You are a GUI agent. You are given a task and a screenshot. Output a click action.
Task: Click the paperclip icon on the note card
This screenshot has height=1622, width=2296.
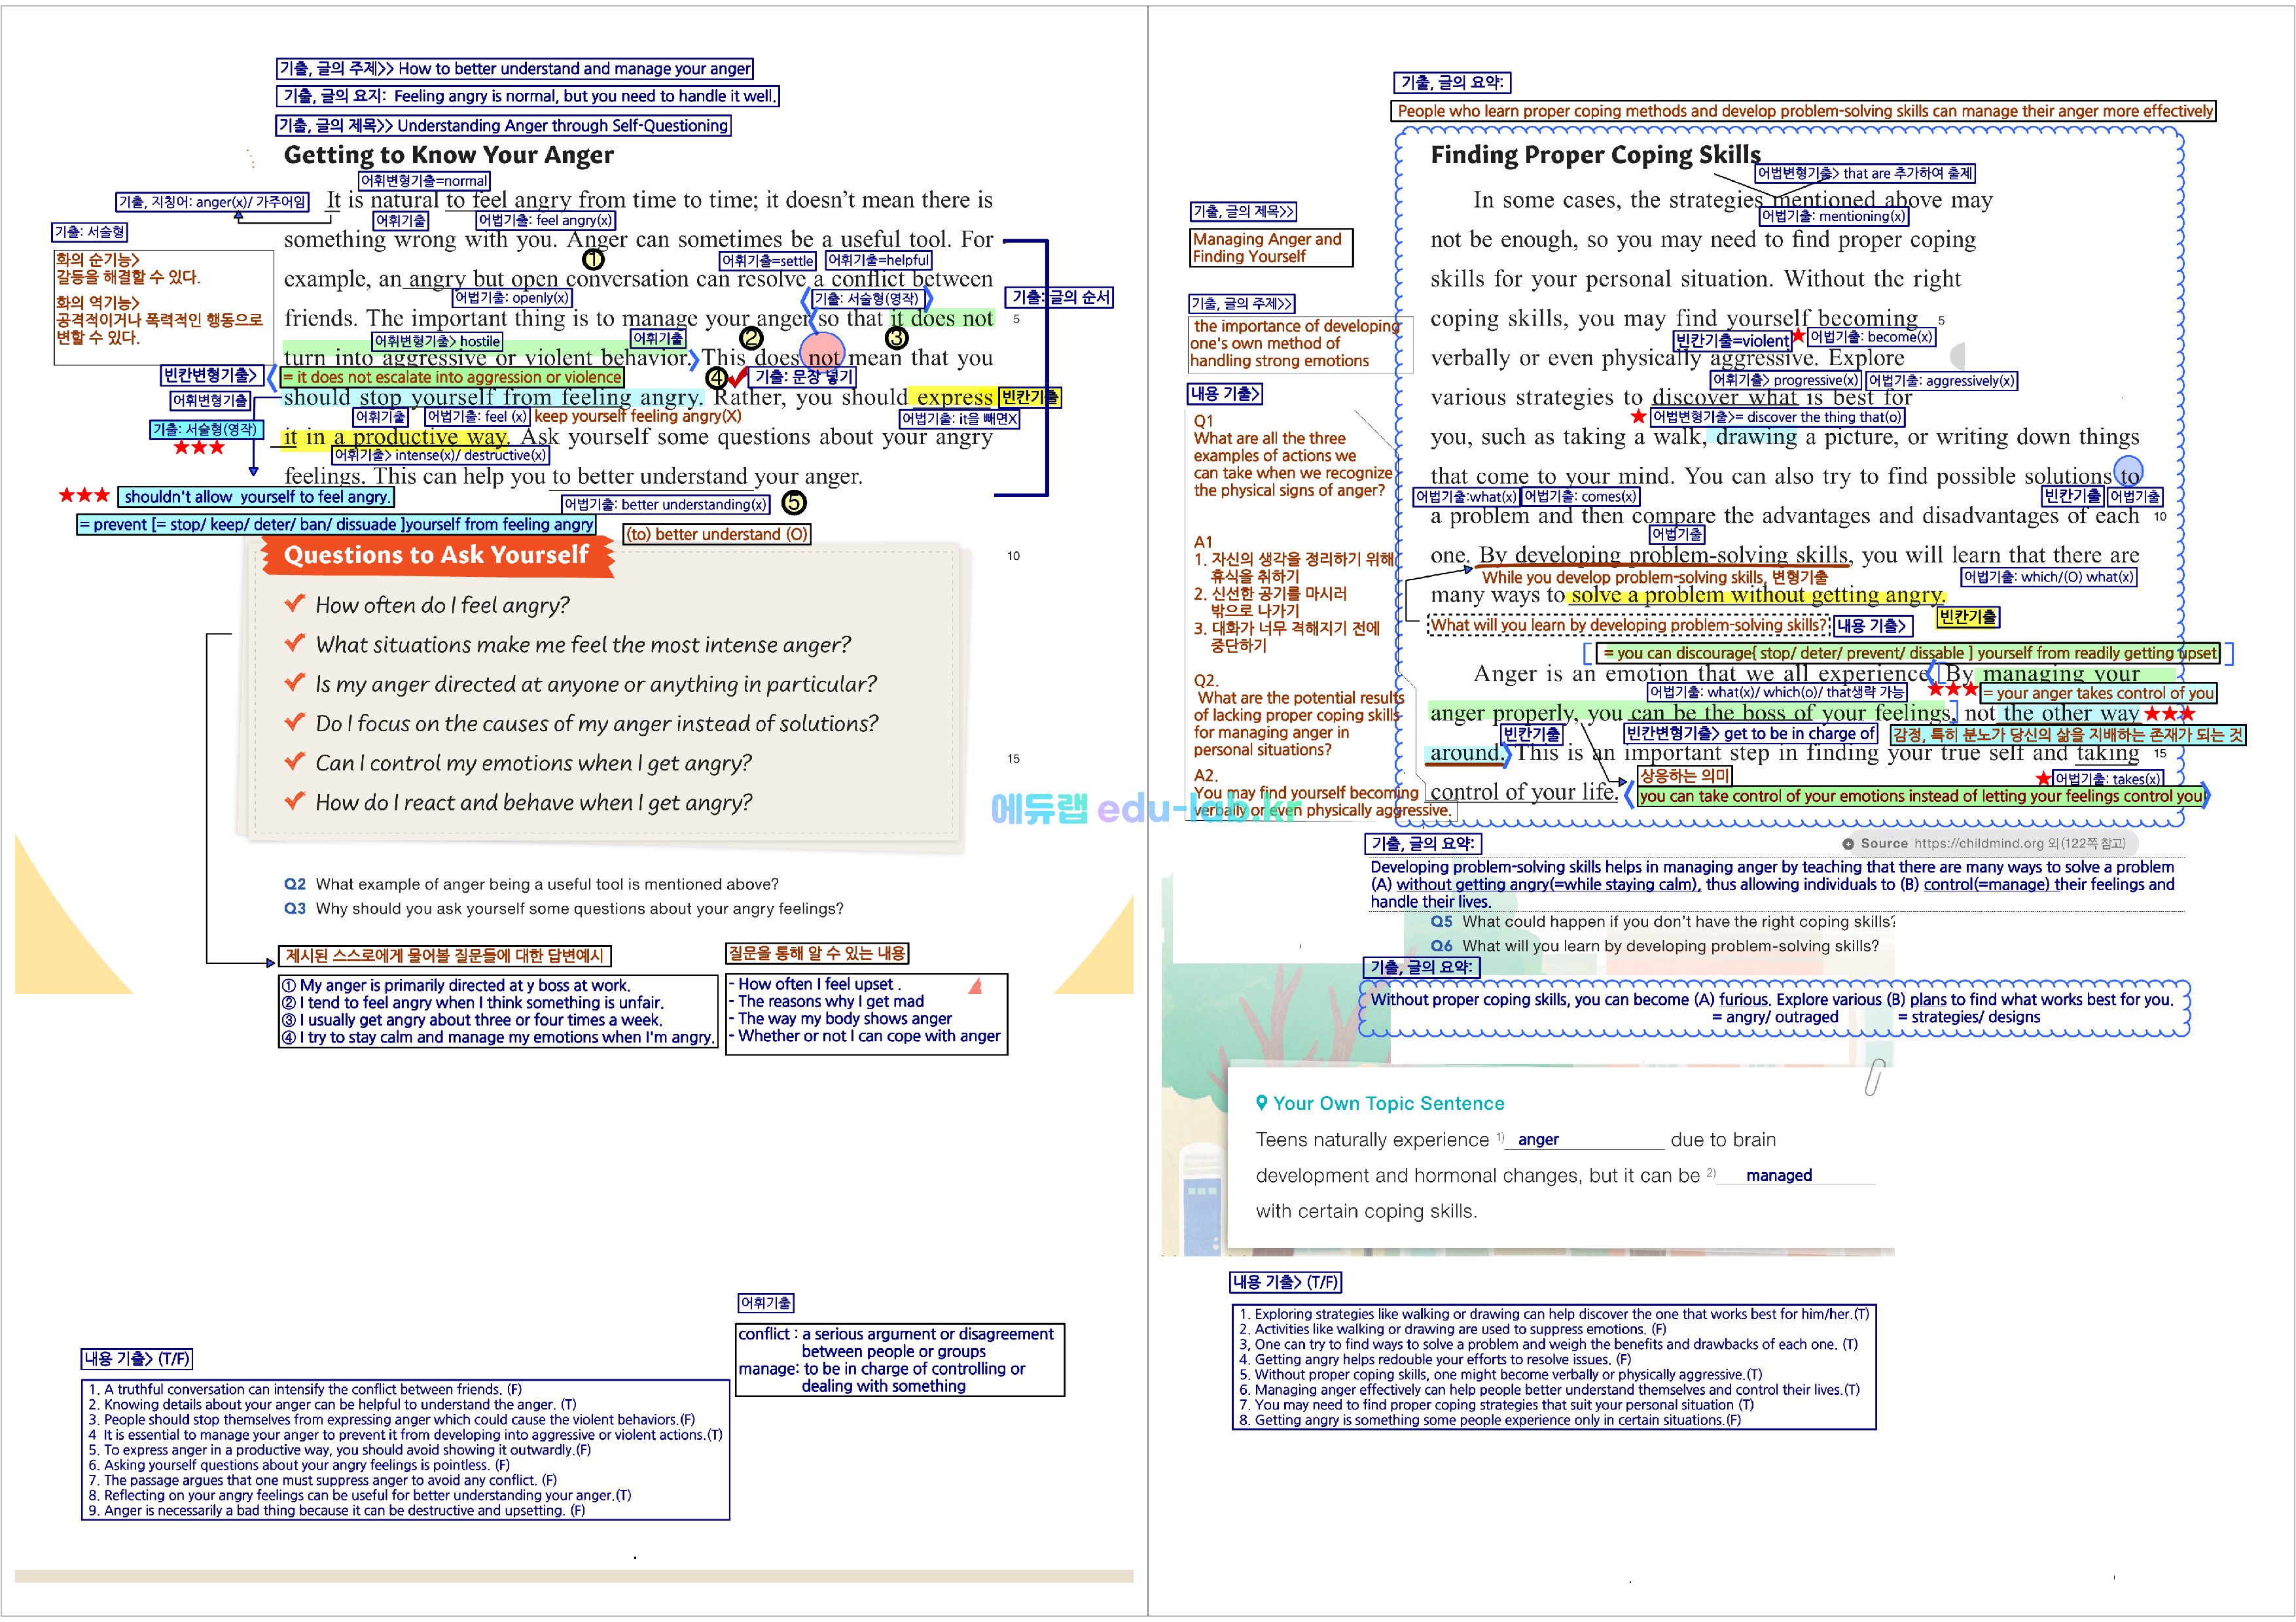tap(1875, 1077)
